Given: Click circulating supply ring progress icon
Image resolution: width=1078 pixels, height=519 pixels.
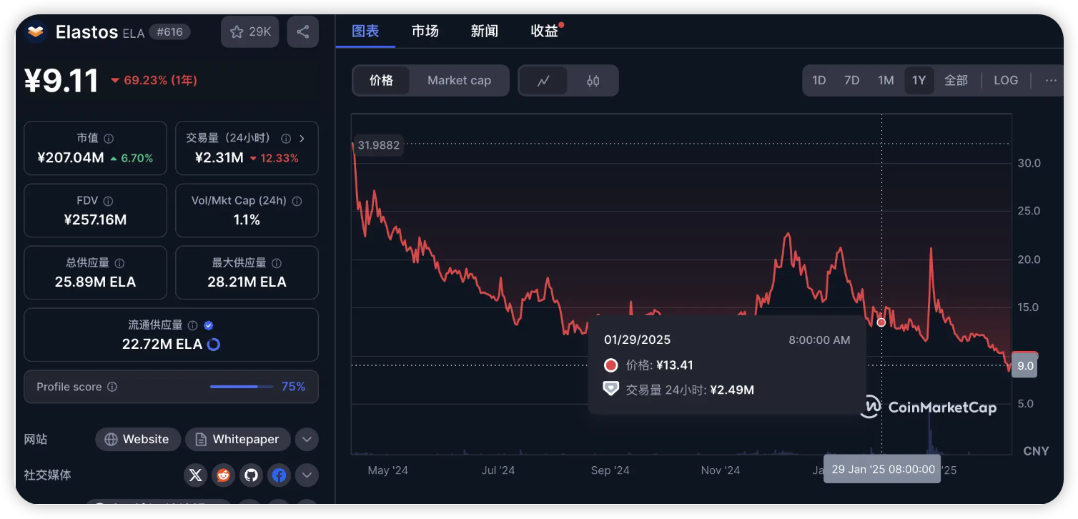Looking at the screenshot, I should coord(213,345).
